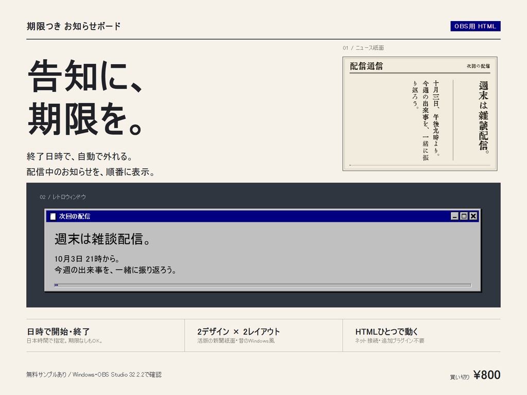Click the 買い切り label

pyautogui.click(x=460, y=377)
